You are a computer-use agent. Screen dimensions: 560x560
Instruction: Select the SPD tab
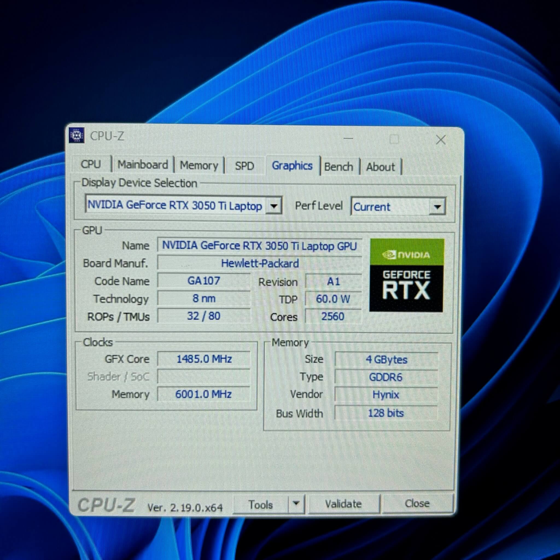point(244,166)
